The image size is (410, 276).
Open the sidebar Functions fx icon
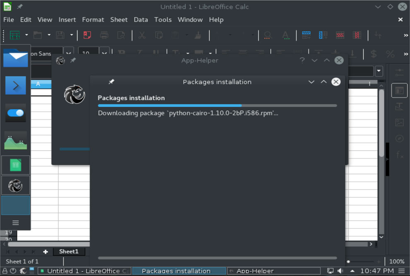[400, 154]
